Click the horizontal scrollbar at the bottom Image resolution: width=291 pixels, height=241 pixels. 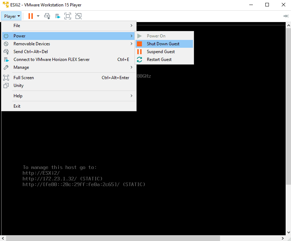point(143,238)
